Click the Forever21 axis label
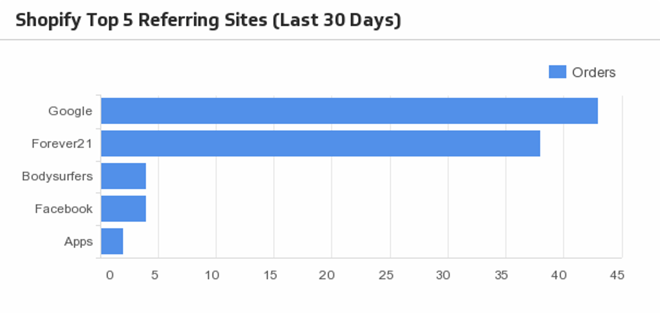Viewport: 660px width, 313px height. click(62, 143)
